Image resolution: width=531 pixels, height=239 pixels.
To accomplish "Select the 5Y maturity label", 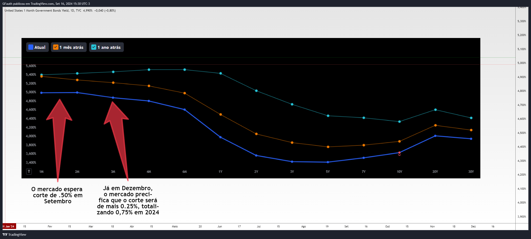I will point(328,172).
